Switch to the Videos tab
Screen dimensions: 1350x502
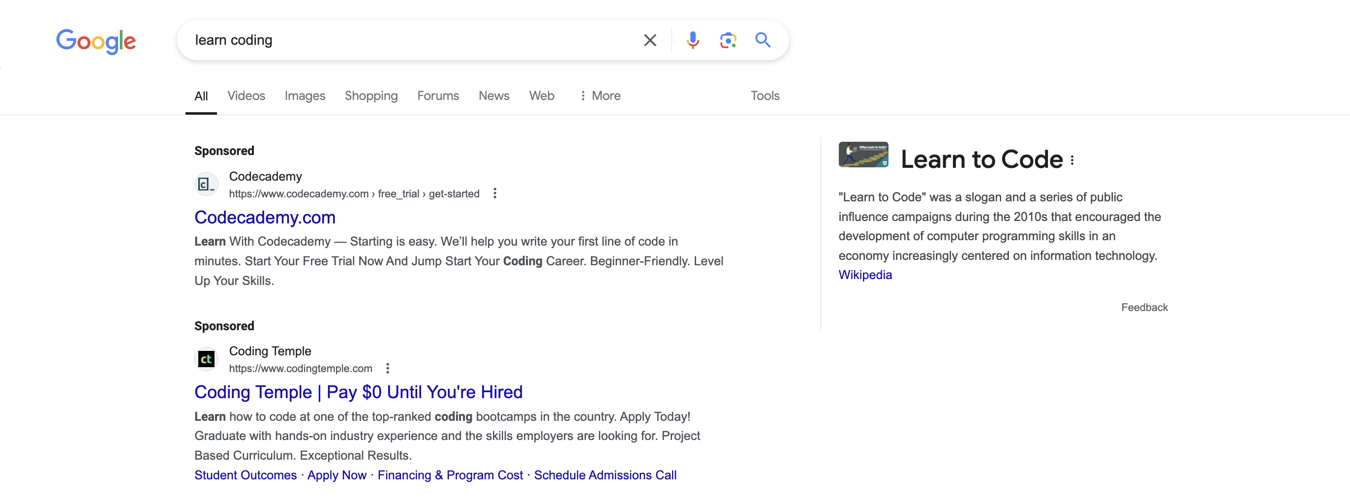pos(246,96)
